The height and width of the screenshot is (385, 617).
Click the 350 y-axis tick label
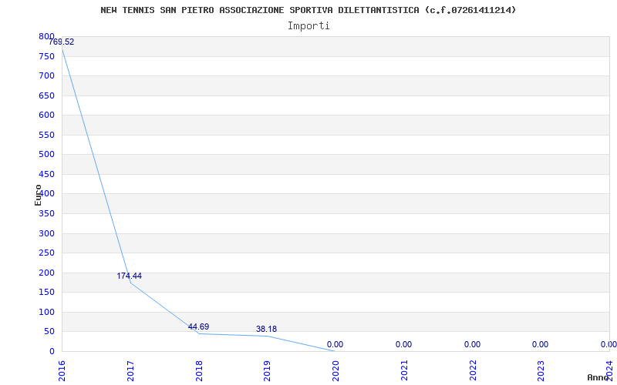[46, 214]
